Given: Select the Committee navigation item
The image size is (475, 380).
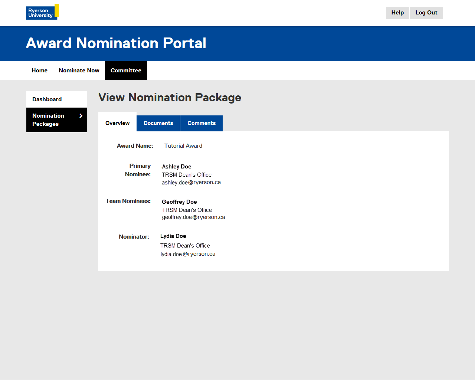Looking at the screenshot, I should (x=126, y=71).
